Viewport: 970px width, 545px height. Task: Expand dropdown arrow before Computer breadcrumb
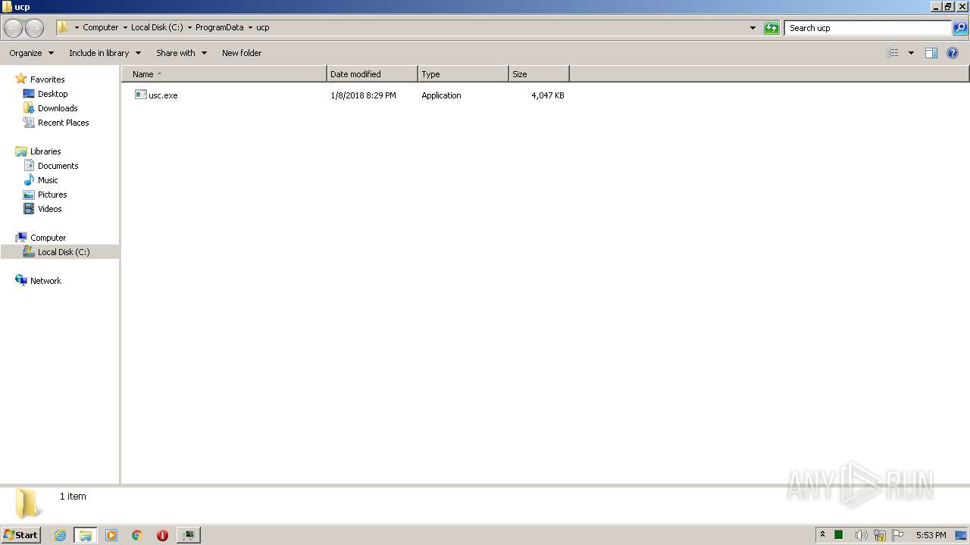(x=77, y=27)
